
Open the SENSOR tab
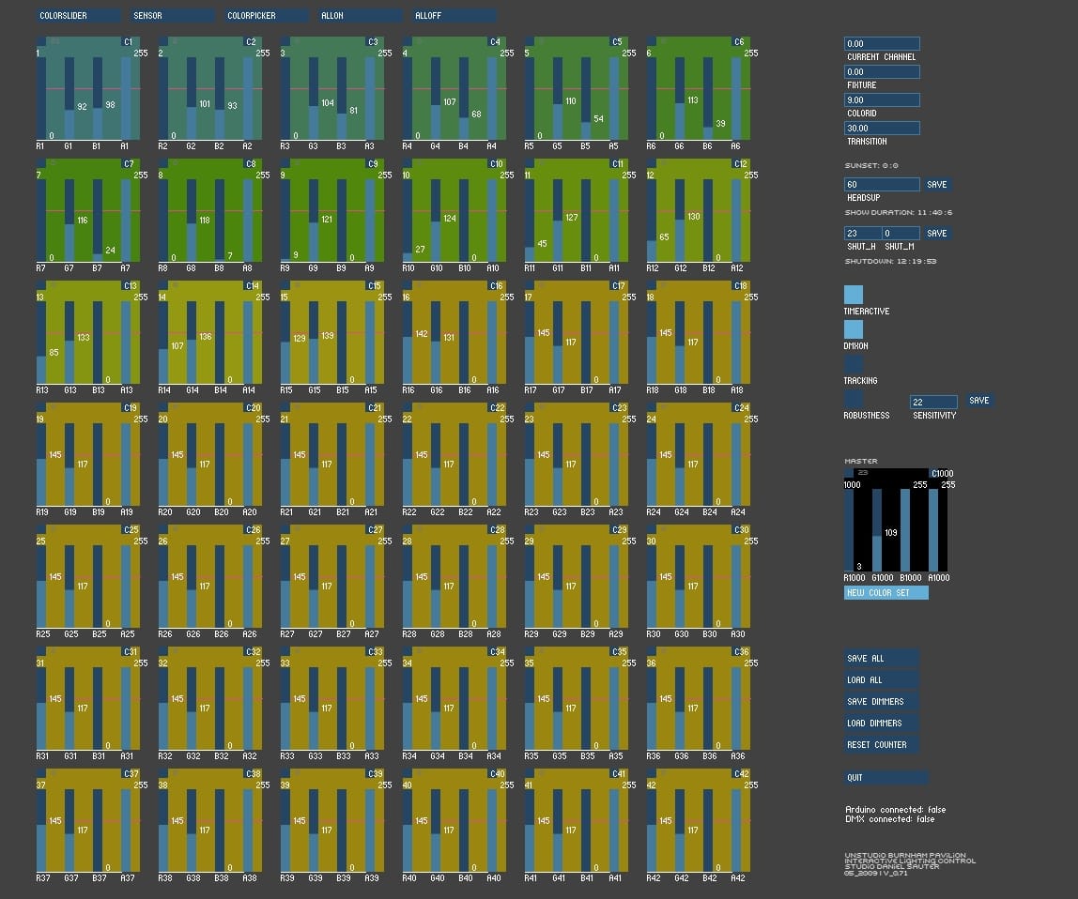(173, 15)
